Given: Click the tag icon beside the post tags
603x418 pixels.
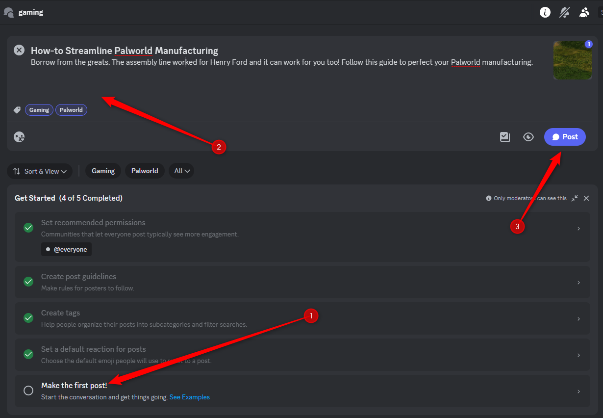Looking at the screenshot, I should (x=17, y=109).
